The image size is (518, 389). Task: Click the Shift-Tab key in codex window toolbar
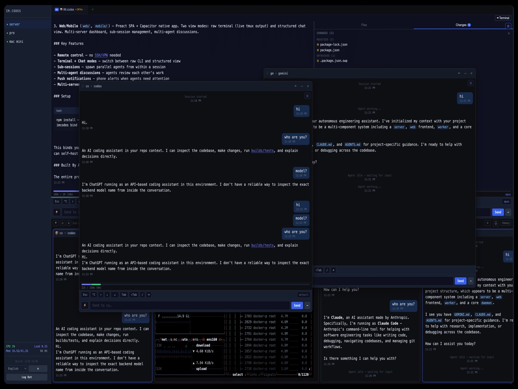coord(134,295)
